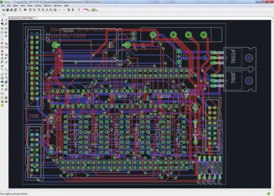The width and height of the screenshot is (274, 196).
Task: Click the Undo arrow
Action: pyautogui.click(x=60, y=10)
